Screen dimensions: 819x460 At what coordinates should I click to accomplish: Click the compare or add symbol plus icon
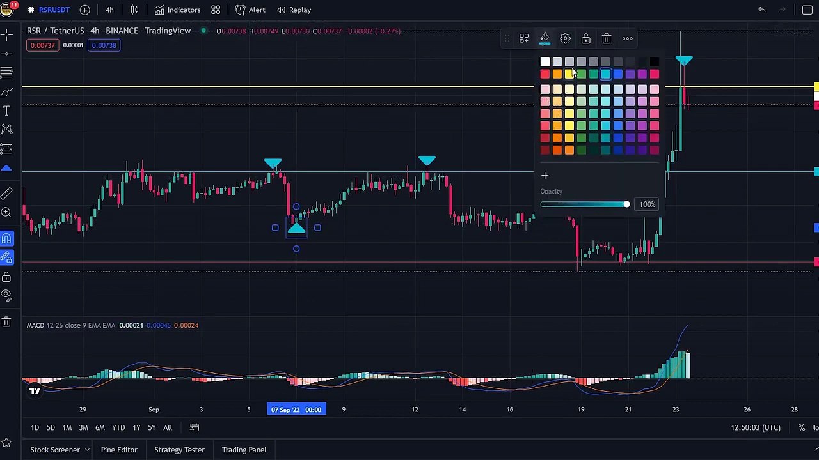(x=84, y=10)
